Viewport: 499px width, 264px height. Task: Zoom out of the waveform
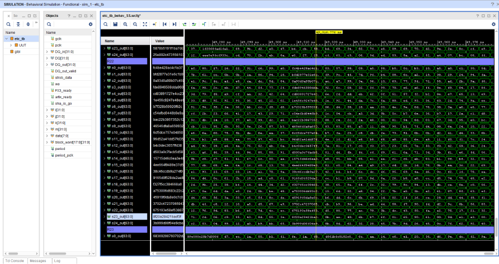[135, 24]
